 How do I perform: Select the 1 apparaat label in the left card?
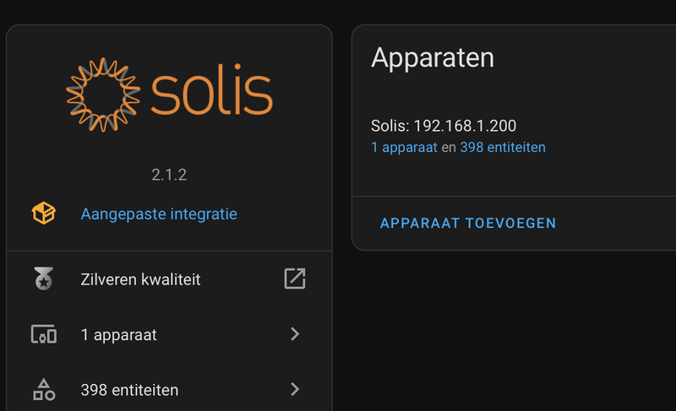click(x=118, y=334)
